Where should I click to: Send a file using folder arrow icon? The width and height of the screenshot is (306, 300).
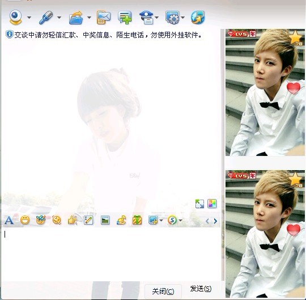(x=76, y=18)
